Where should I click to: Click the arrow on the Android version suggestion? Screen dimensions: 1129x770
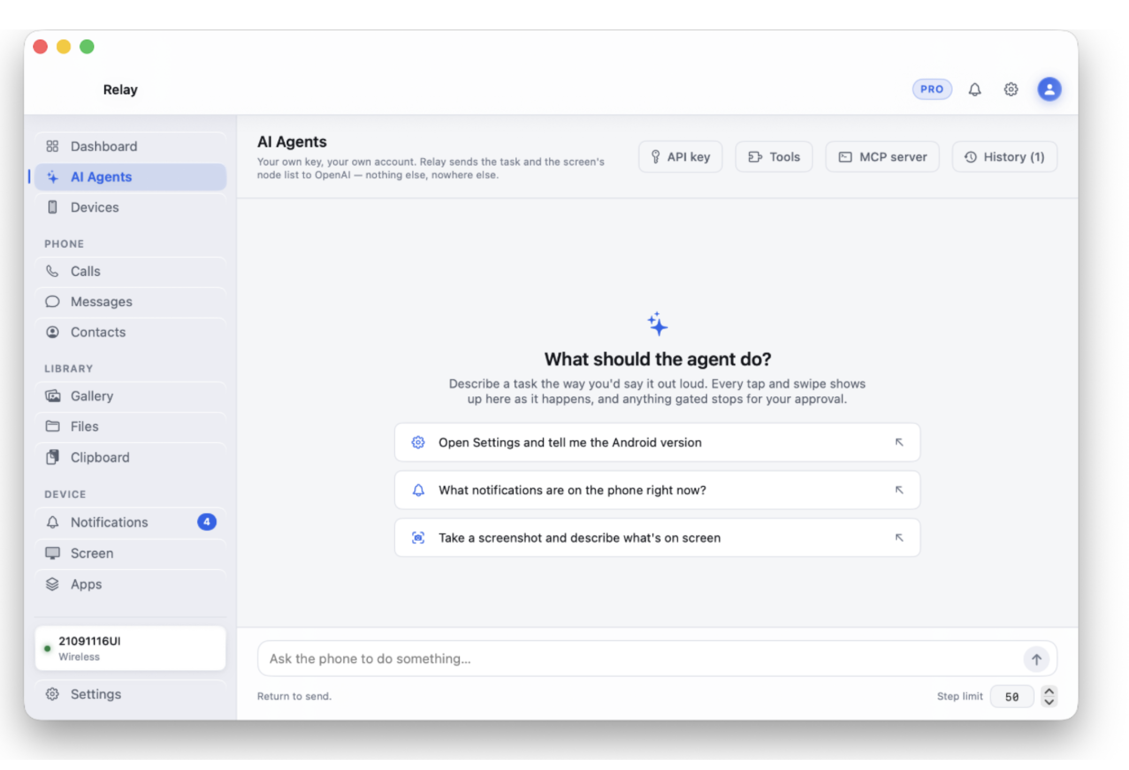point(899,442)
